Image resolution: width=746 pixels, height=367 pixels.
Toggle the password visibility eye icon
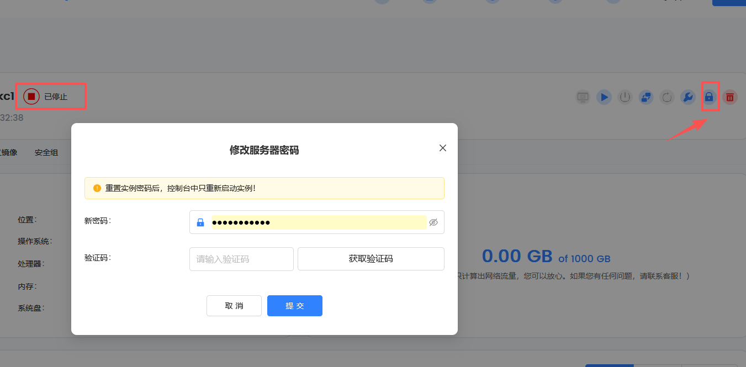pyautogui.click(x=433, y=222)
